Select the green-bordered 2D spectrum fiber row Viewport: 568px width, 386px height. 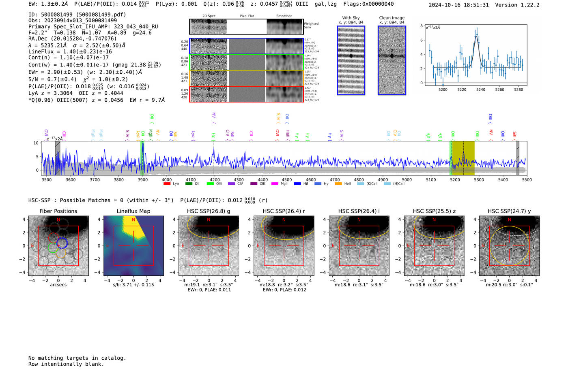point(247,62)
